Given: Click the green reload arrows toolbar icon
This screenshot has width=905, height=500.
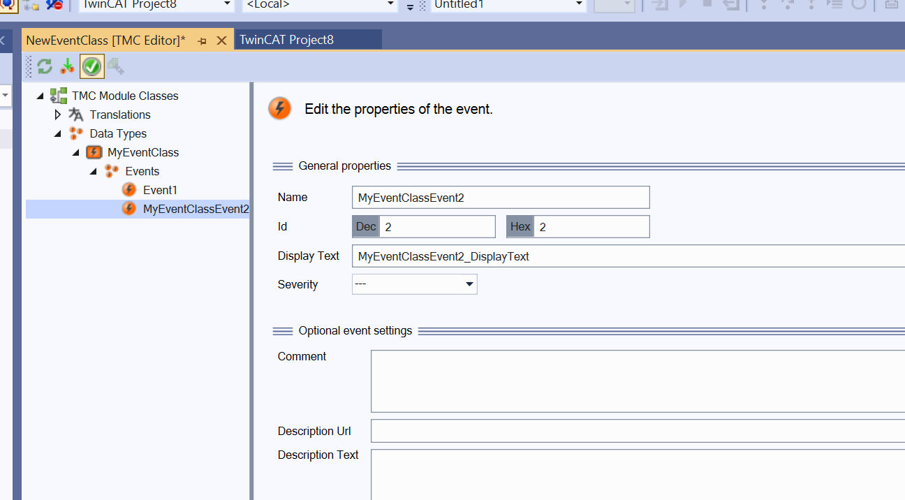Looking at the screenshot, I should tap(45, 66).
